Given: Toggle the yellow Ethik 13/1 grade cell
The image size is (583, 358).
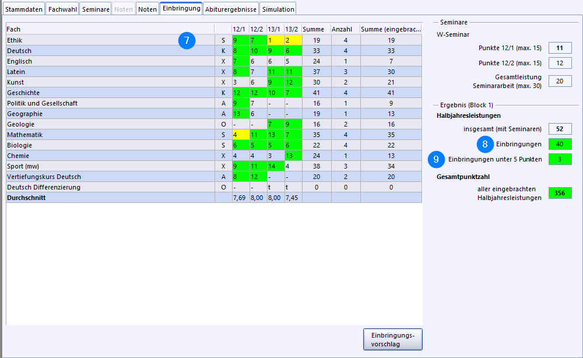Looking at the screenshot, I should pyautogui.click(x=275, y=40).
